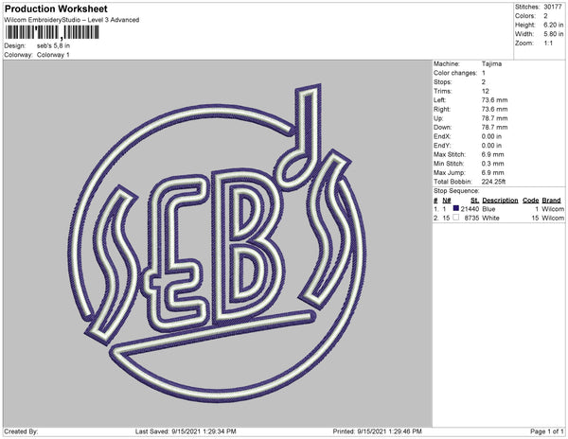
Task: Select 'Wilcom EmbroideryStudio – Level 3 Advanced' text
Action: [x=71, y=20]
